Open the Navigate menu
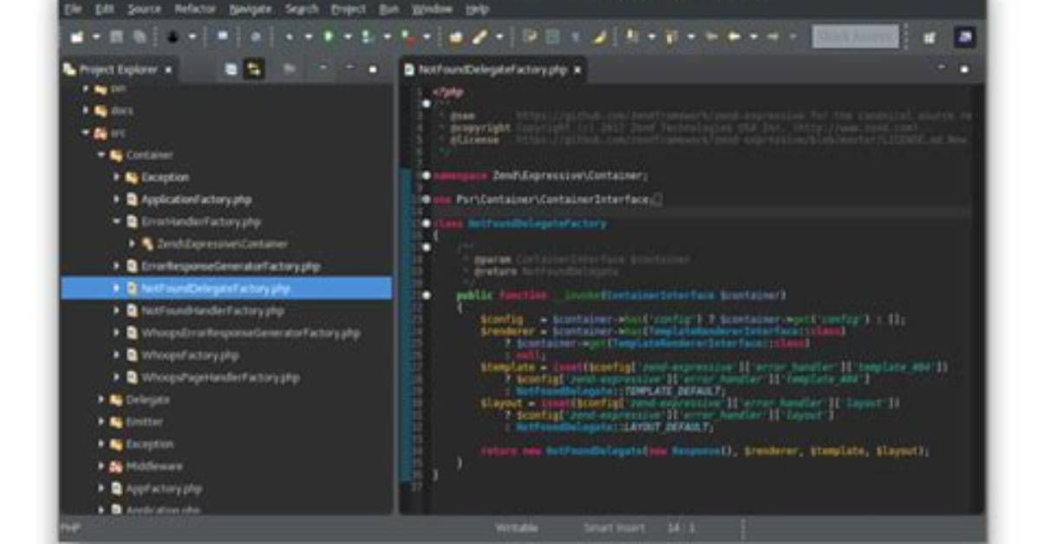Image resolution: width=1037 pixels, height=544 pixels. tap(251, 10)
